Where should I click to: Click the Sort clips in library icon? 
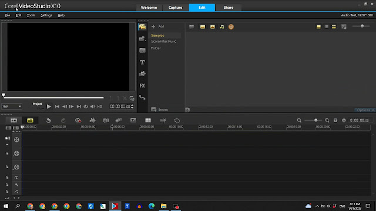[344, 27]
